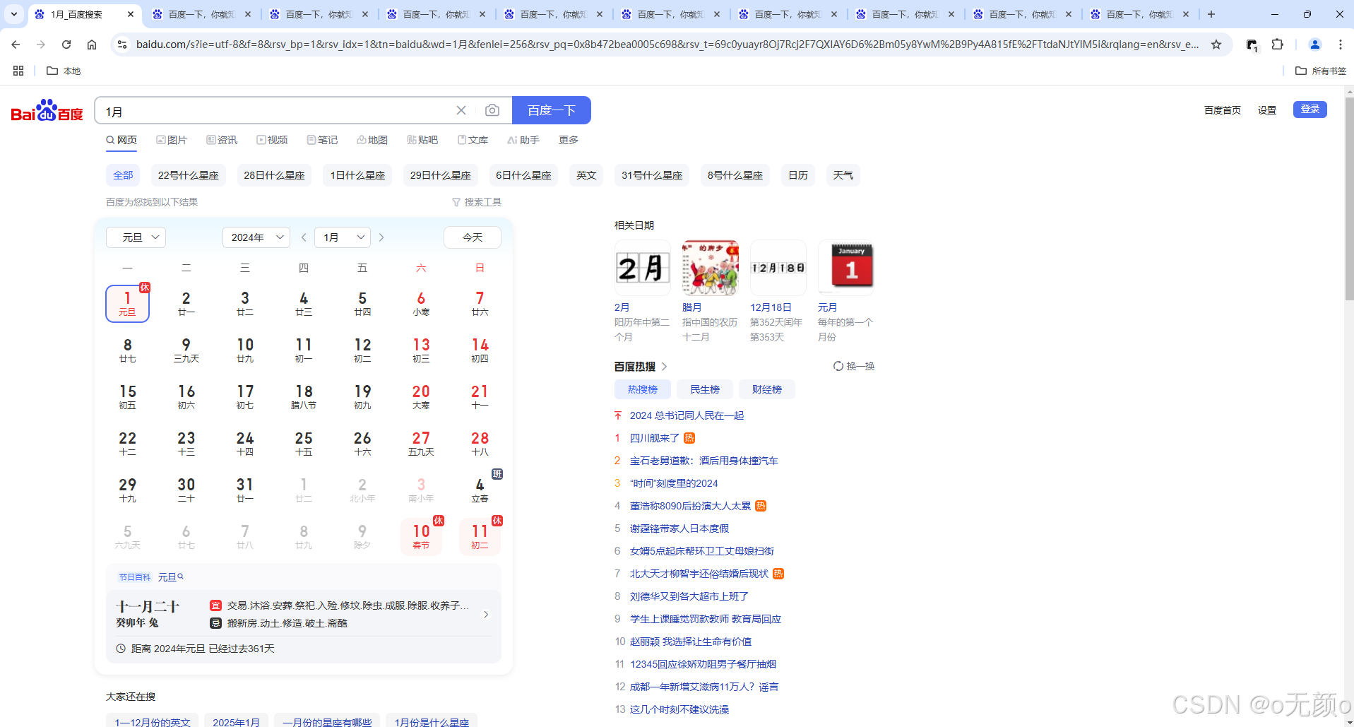This screenshot has height=727, width=1354.
Task: Click the site information icon in address bar
Action: (x=122, y=45)
